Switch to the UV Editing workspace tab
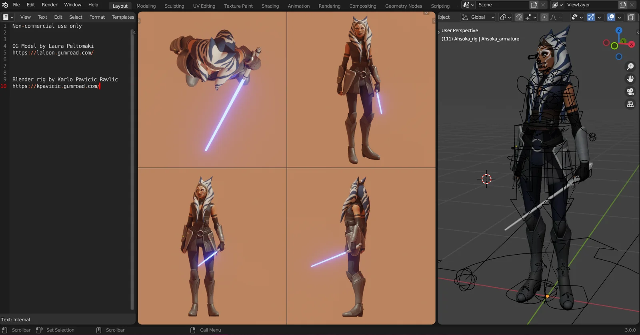Image resolution: width=640 pixels, height=335 pixels. tap(204, 6)
